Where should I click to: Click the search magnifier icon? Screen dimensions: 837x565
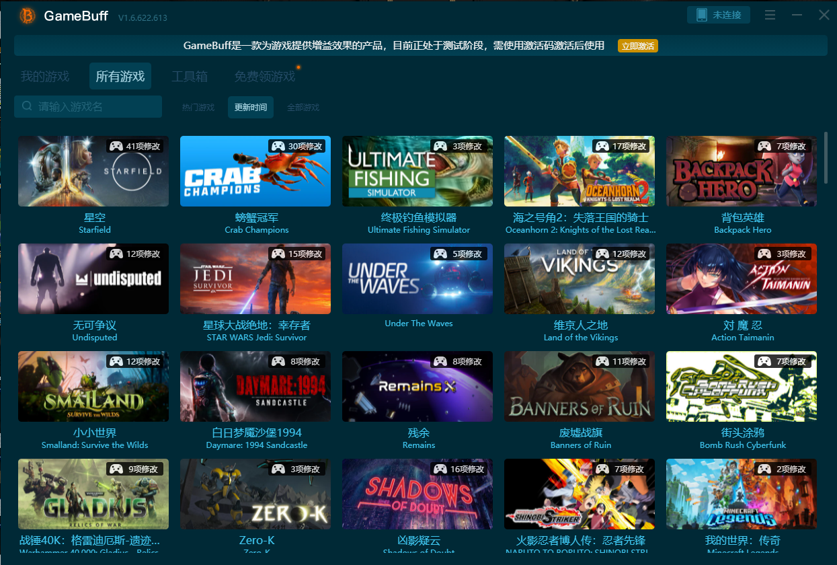tap(27, 106)
